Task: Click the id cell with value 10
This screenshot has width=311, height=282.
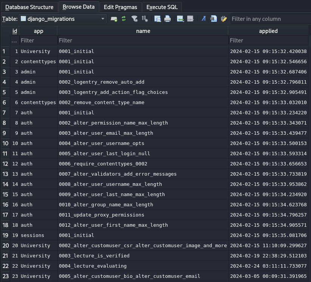Action: 15,143
